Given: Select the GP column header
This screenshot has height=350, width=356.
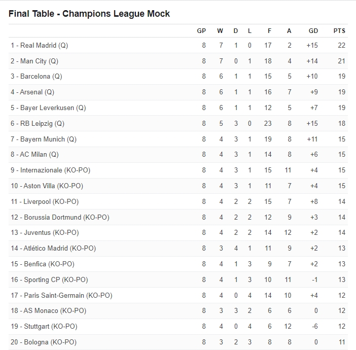Looking at the screenshot, I should tap(201, 30).
